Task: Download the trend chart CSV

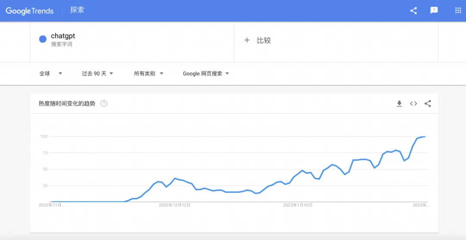Action: point(399,103)
